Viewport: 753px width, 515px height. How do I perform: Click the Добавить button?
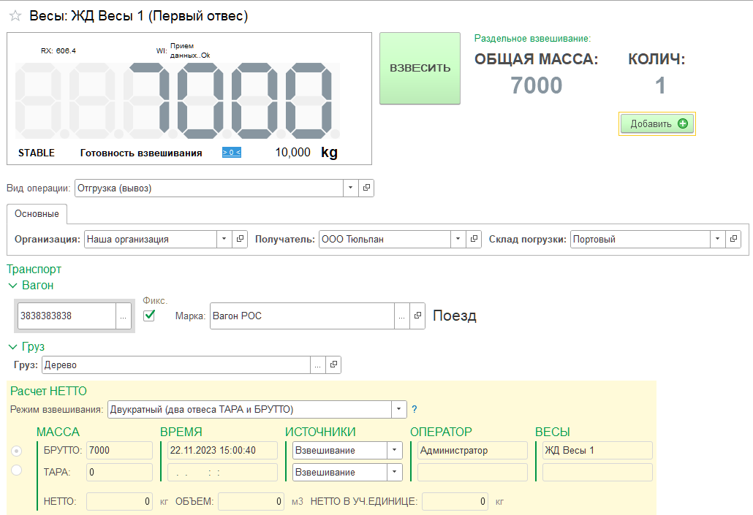(x=657, y=124)
